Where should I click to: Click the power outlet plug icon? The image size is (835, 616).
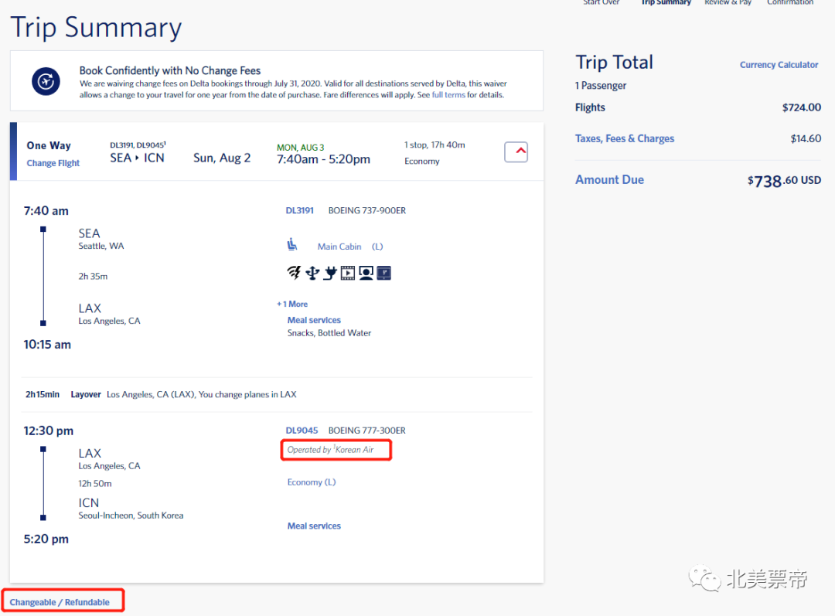coord(330,272)
